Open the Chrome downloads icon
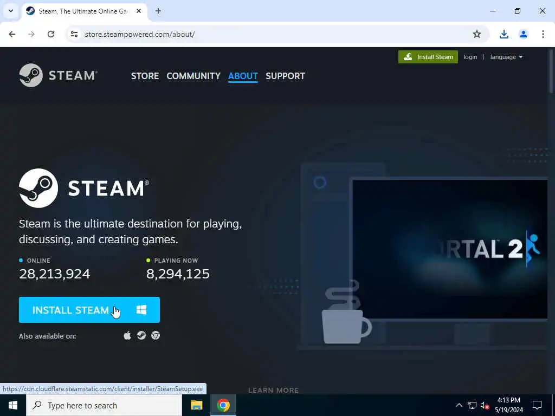This screenshot has width=555, height=416. tap(504, 34)
